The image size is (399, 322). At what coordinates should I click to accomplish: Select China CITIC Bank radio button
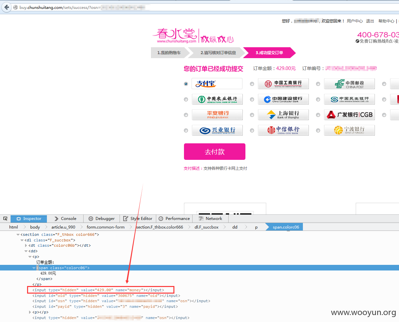coord(252,130)
